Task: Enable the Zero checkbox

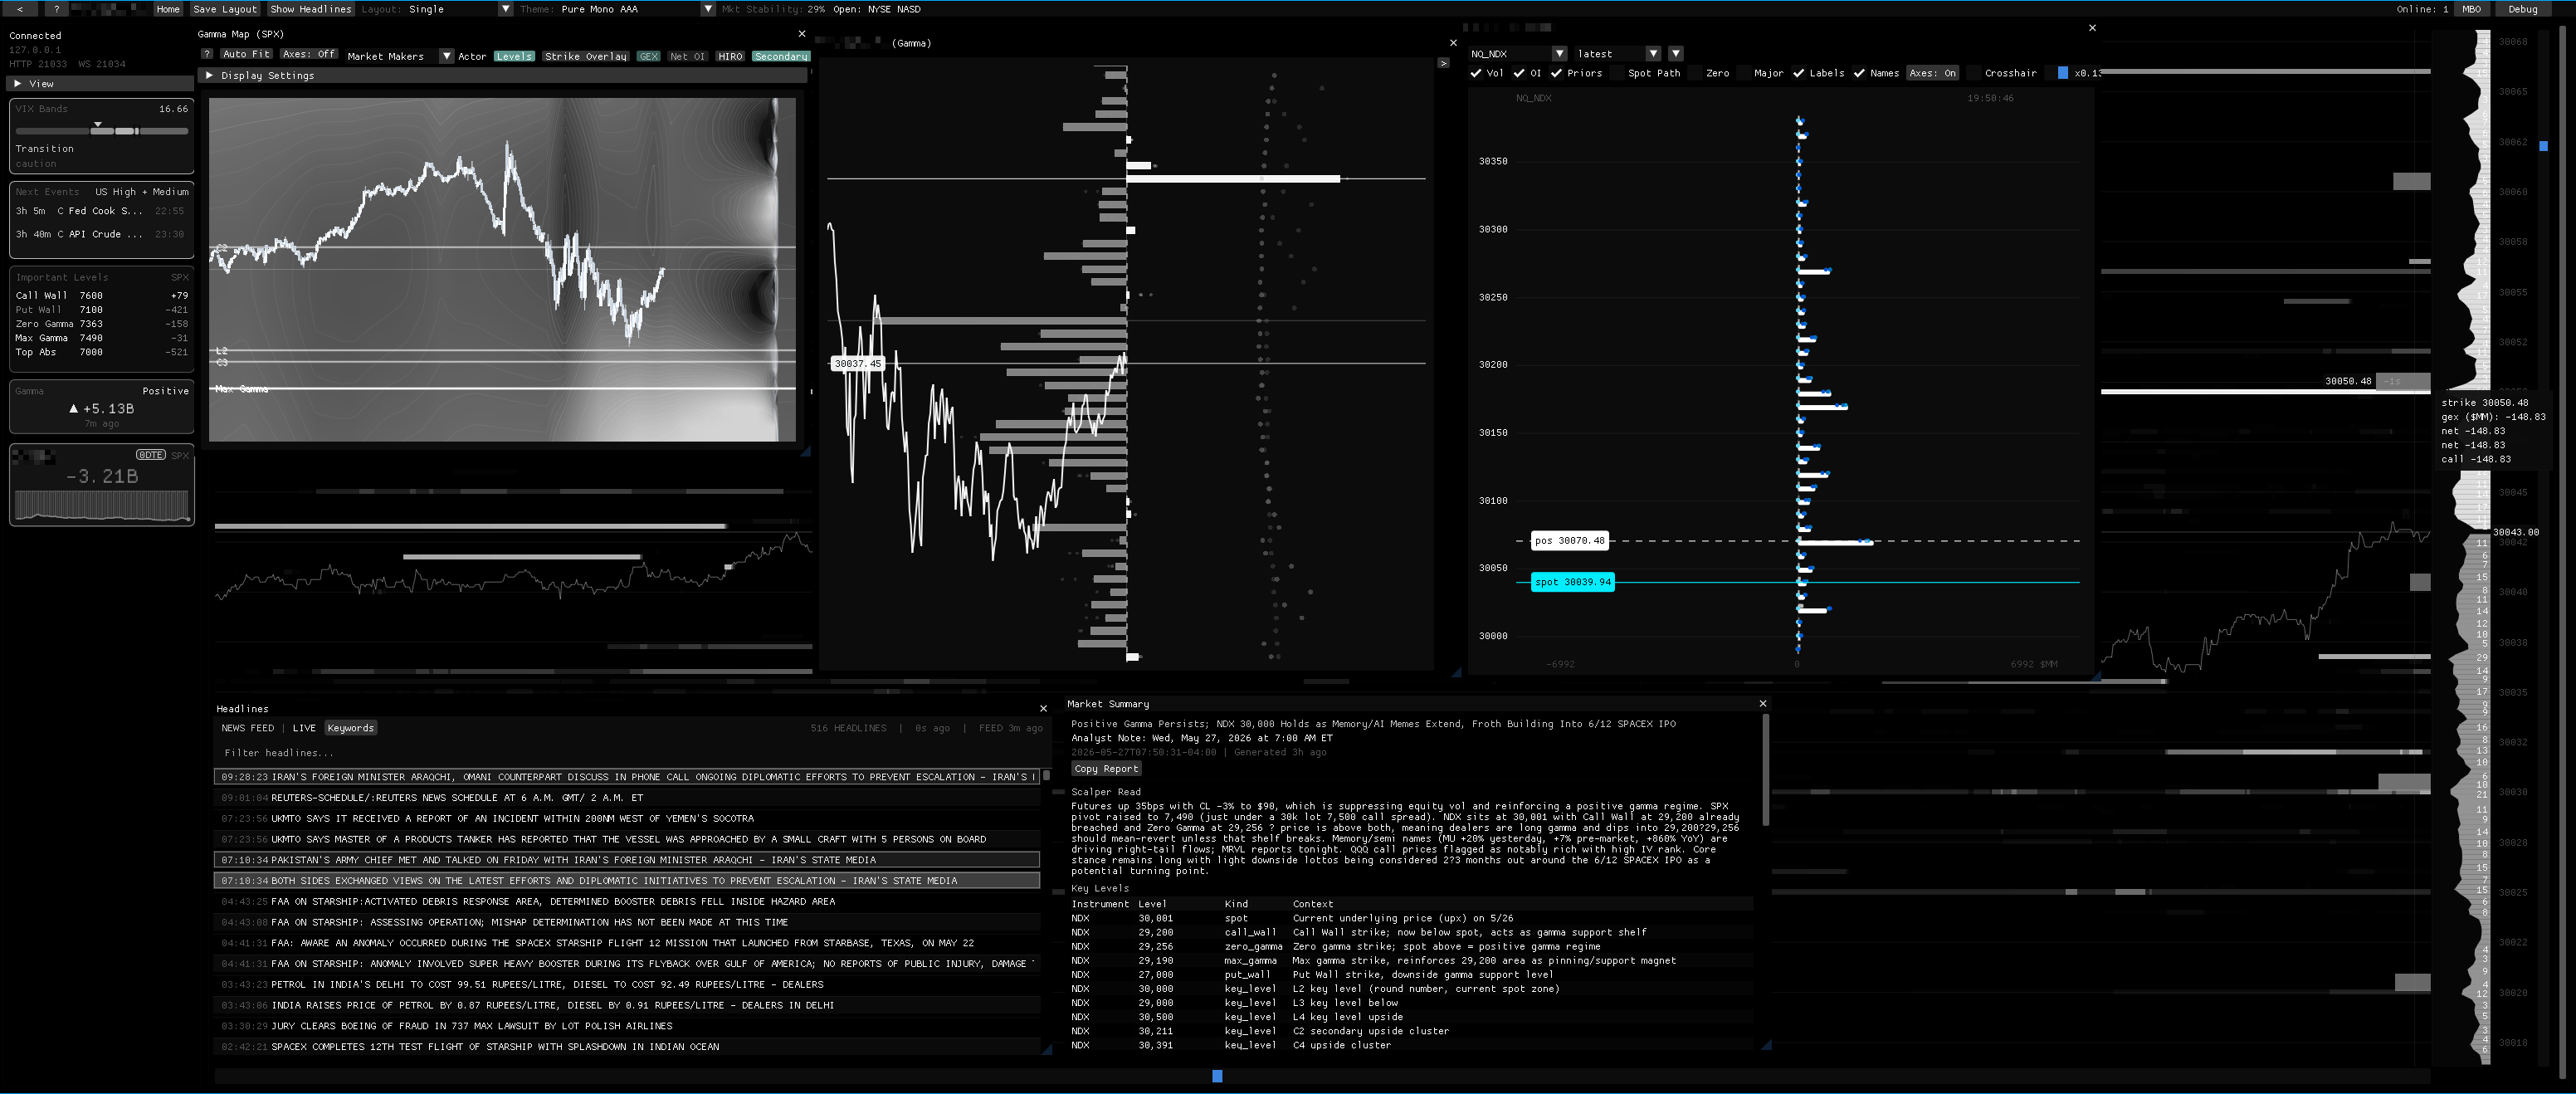Action: (1695, 73)
